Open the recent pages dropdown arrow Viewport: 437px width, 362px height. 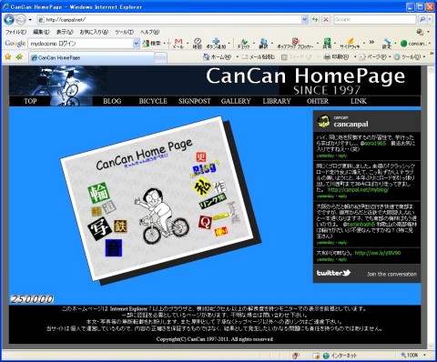[30, 20]
